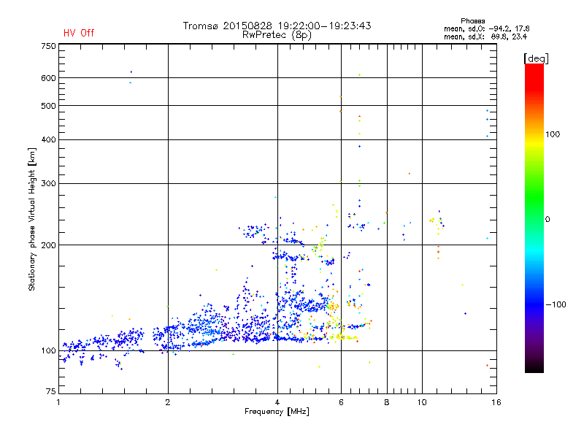Click the x-axis tick label "2"
This screenshot has width=584, height=438.
pos(168,402)
